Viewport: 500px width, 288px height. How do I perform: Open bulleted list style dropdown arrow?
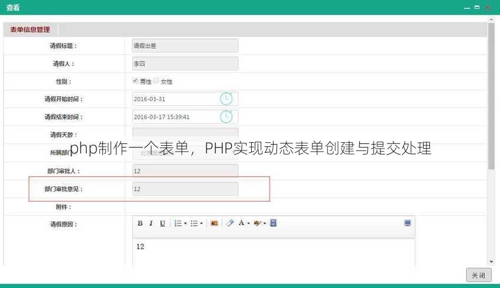point(201,223)
